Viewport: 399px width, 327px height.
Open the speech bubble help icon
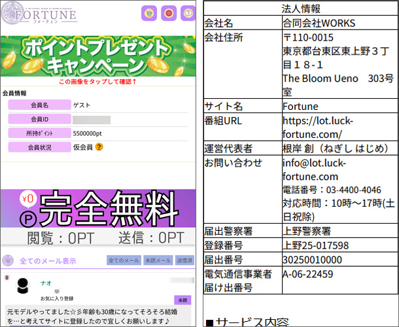point(188,13)
